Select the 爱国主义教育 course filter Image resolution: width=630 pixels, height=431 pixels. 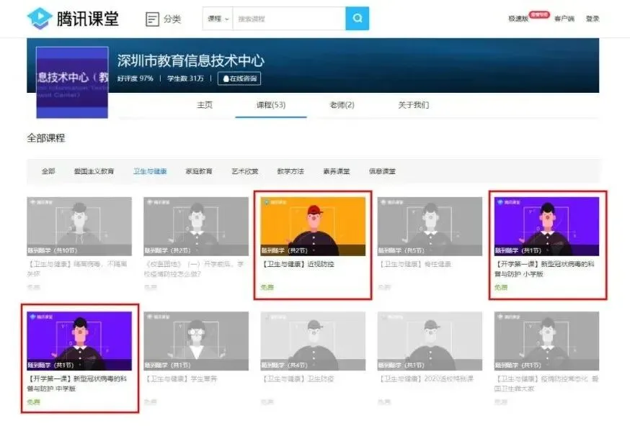click(94, 171)
